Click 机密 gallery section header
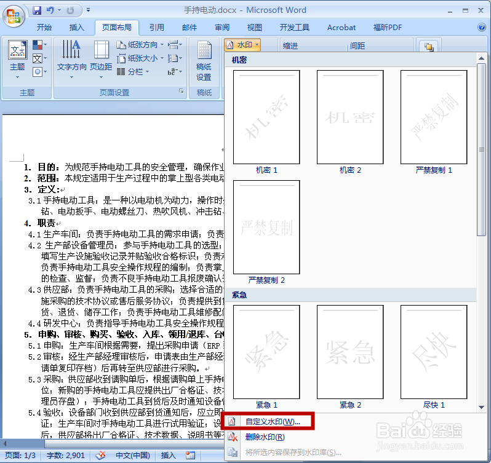This screenshot has height=463, width=491. [351, 60]
